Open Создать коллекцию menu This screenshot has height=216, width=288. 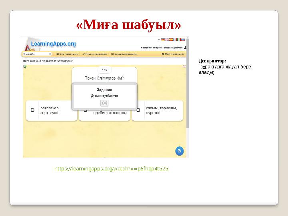[x=124, y=54]
